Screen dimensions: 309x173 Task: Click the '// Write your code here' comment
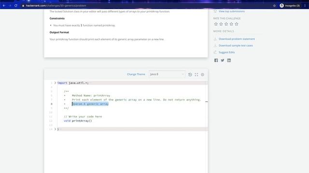click(x=83, y=116)
